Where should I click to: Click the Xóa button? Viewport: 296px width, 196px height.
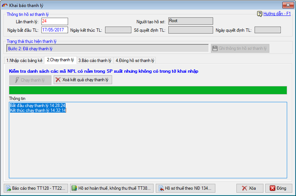pyautogui.click(x=250, y=188)
